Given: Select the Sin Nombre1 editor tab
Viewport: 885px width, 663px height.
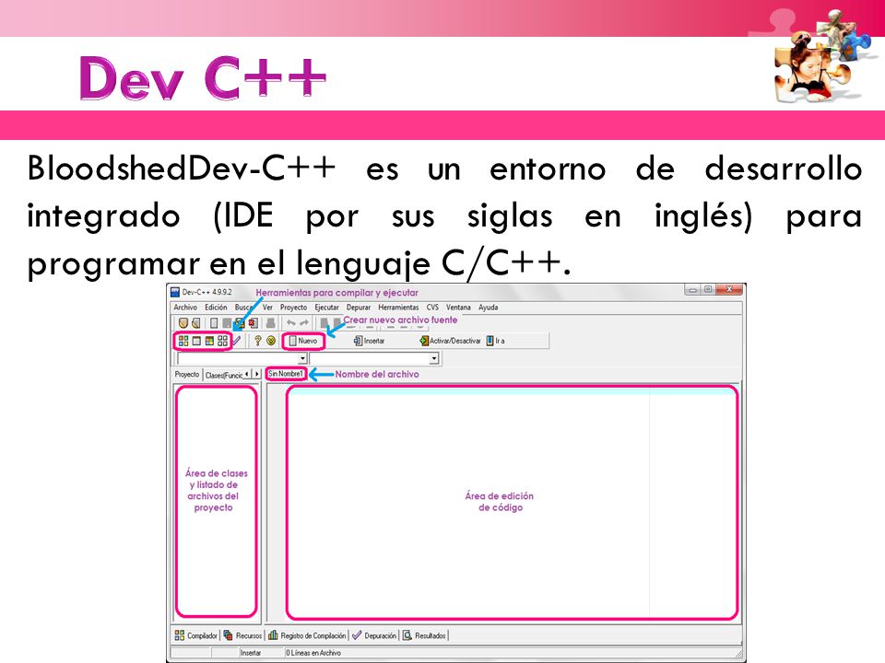Looking at the screenshot, I should 286,374.
